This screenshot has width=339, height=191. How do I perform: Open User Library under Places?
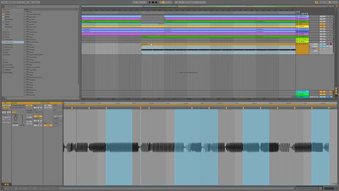8,65
